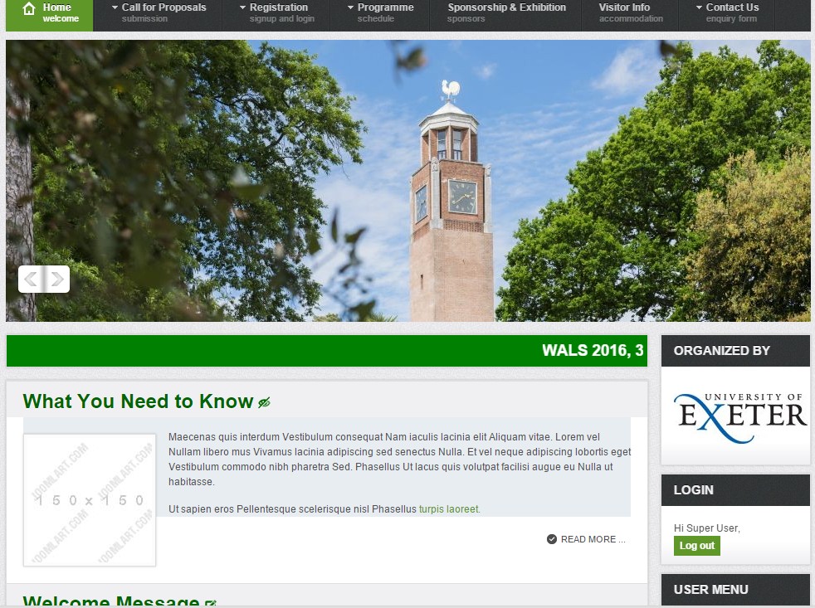Image resolution: width=815 pixels, height=608 pixels.
Task: Click the University of Exeter logo
Action: click(735, 414)
